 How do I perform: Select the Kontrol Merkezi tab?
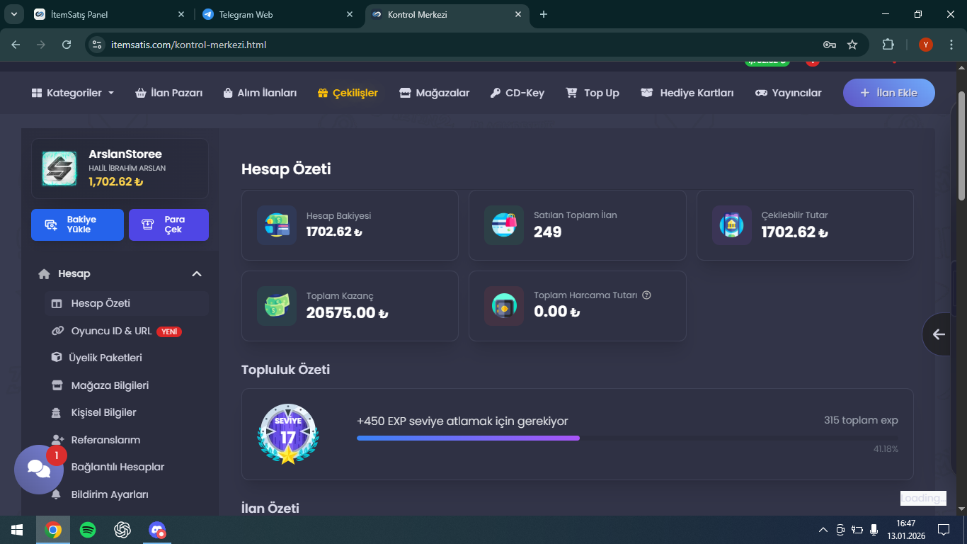447,14
